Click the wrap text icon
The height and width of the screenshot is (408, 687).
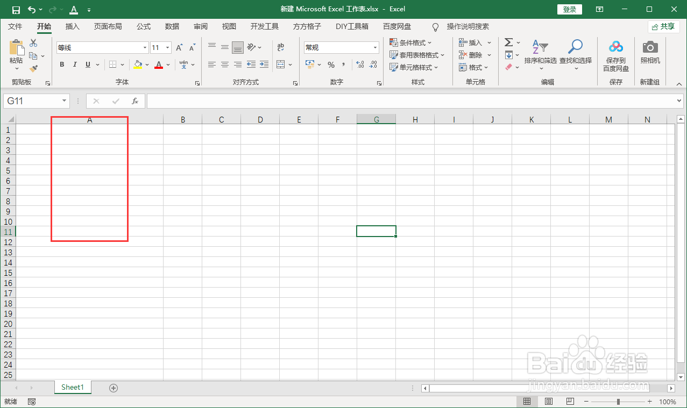[x=280, y=47]
